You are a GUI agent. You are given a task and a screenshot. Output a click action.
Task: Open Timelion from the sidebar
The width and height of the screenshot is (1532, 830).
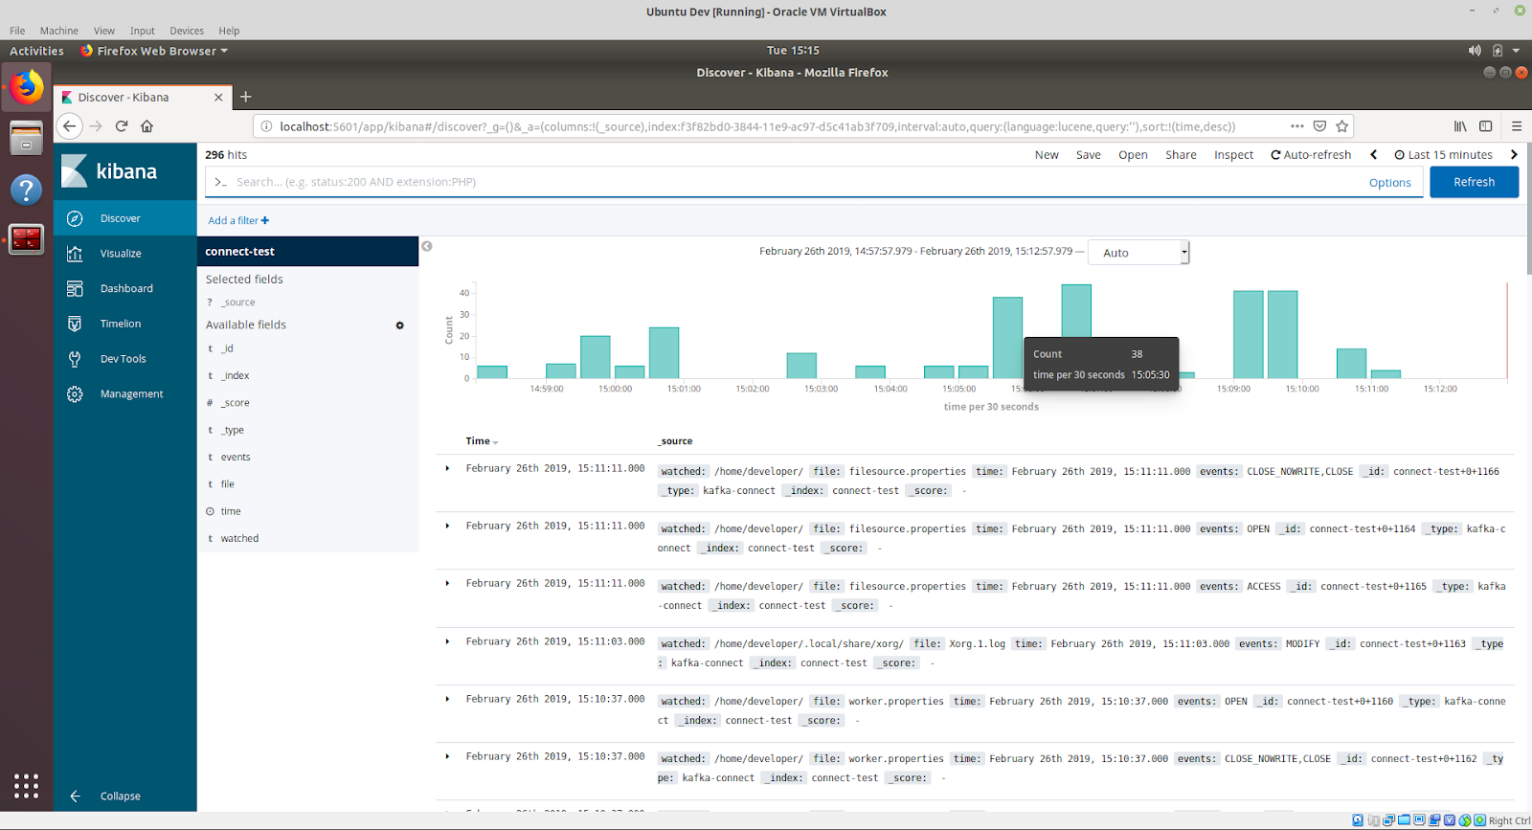(120, 324)
